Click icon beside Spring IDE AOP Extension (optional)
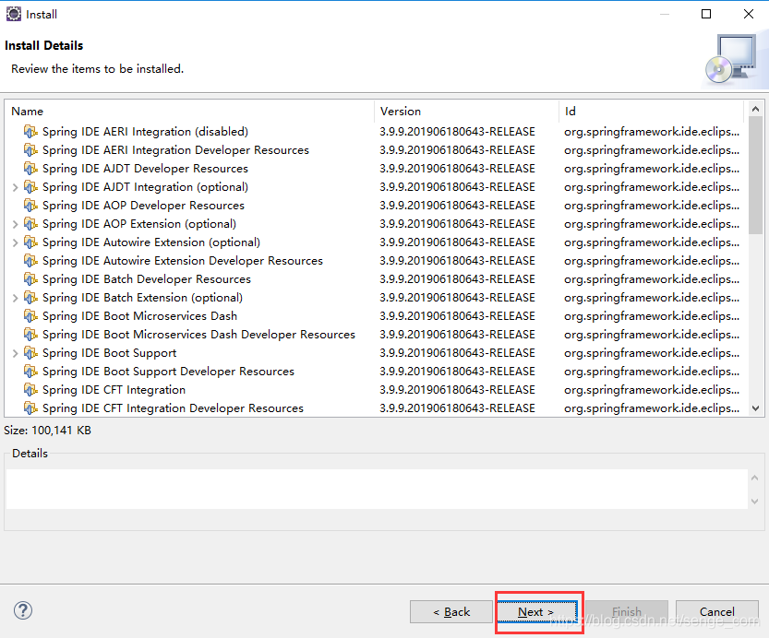 [30, 224]
